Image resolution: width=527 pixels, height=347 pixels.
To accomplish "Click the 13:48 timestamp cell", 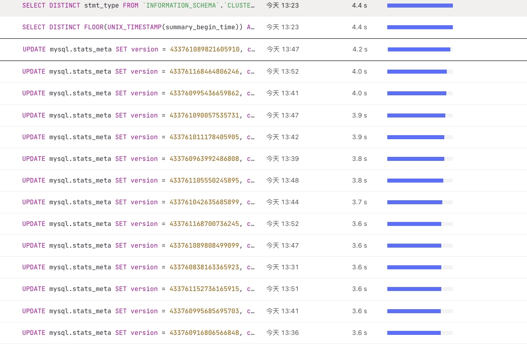I will point(282,181).
